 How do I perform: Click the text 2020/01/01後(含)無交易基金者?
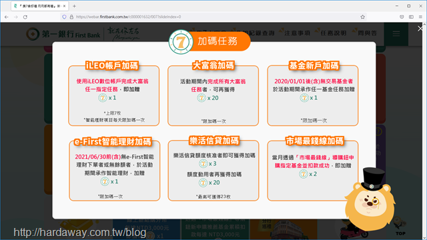314,81
